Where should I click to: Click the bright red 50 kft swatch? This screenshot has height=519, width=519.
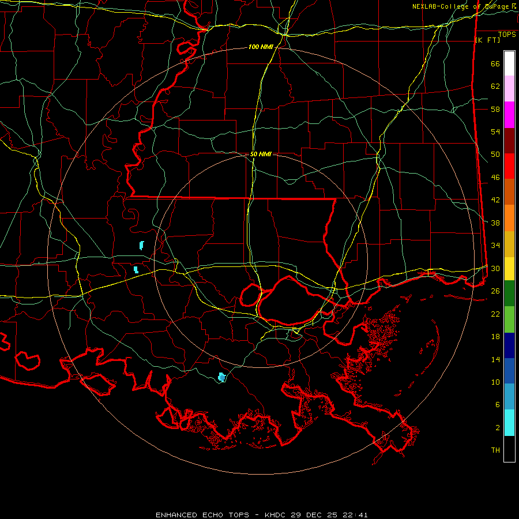pos(509,166)
